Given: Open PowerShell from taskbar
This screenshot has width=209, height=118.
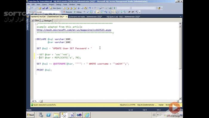Looking at the screenshot, I should (x=48, y=115).
